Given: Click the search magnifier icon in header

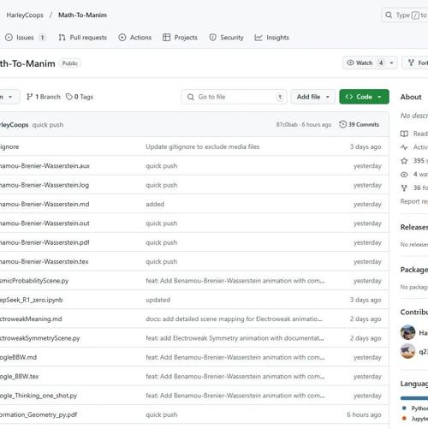Looking at the screenshot, I should (x=389, y=15).
